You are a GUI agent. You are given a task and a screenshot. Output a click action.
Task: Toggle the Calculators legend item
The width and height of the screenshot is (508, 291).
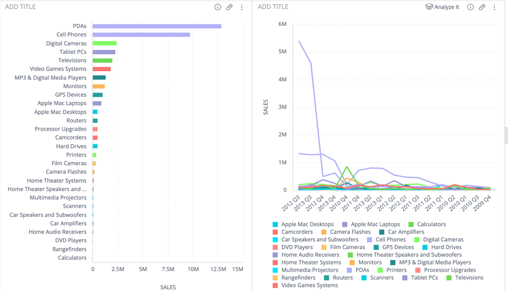(x=431, y=224)
